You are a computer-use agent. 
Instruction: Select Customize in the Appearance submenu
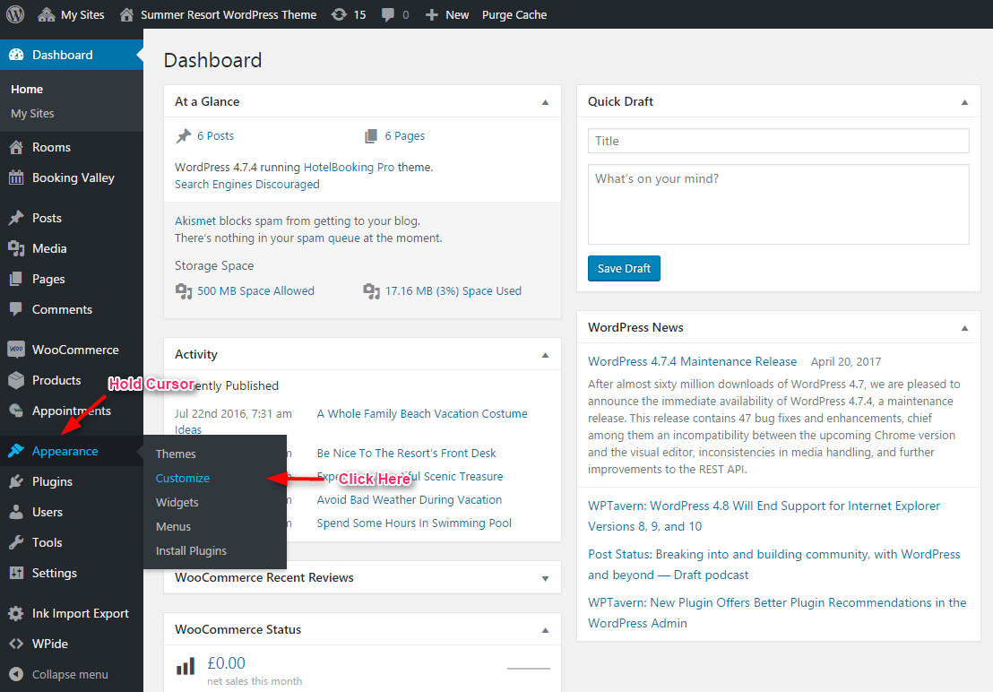point(183,478)
